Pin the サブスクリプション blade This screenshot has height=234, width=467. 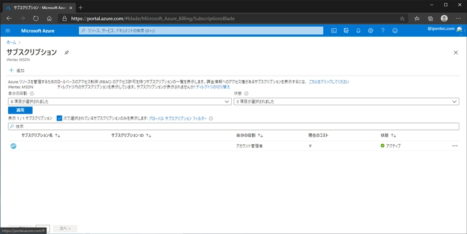[x=67, y=52]
